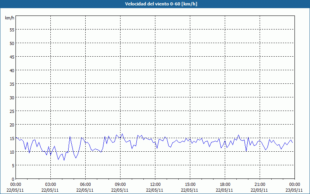310x194 pixels.
Task: Click the 5 y-axis label
Action: (13, 166)
